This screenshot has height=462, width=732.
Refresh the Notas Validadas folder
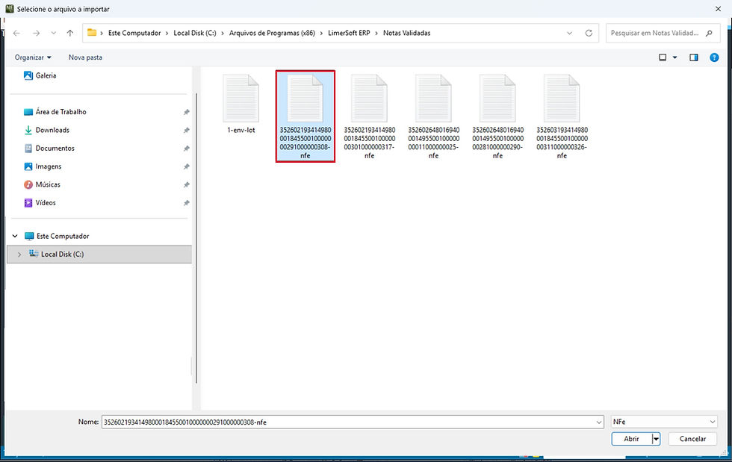coord(589,33)
